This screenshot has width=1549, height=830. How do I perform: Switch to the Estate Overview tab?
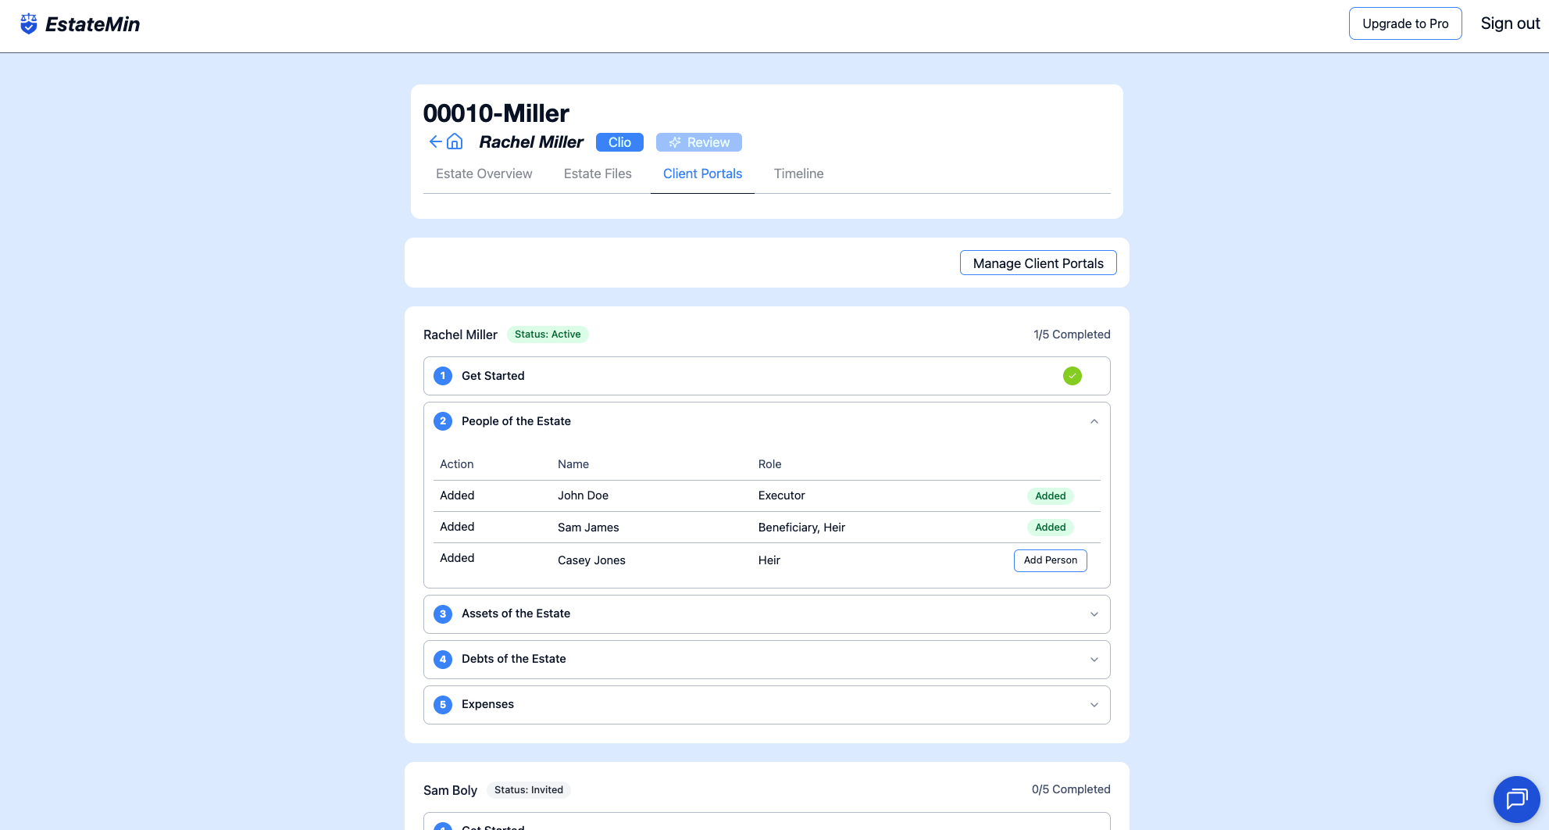pos(484,174)
